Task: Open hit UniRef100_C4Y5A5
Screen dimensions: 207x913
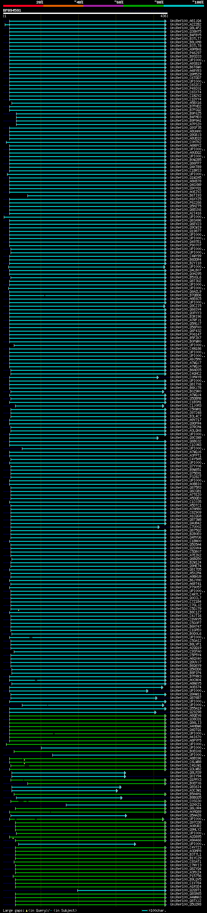Action: (185, 459)
